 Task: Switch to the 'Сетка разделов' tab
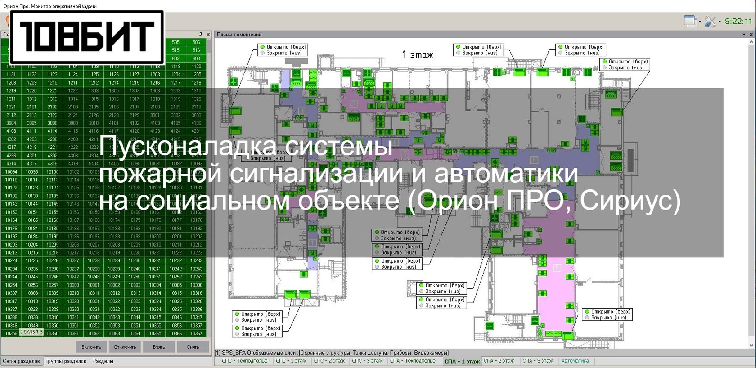click(21, 361)
